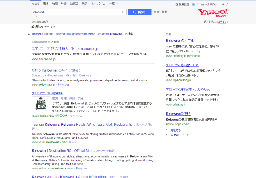Expand the small arrow under search box
256x178 pixels.
[36, 16]
